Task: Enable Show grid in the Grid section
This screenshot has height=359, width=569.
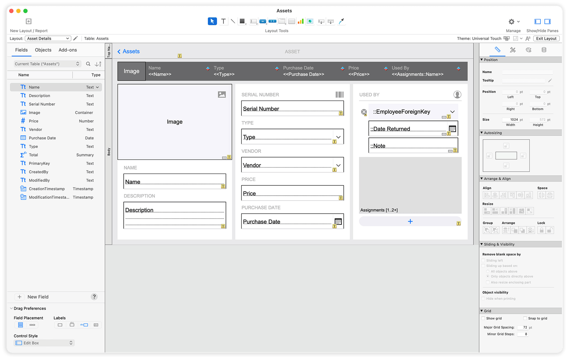Action: 483,318
